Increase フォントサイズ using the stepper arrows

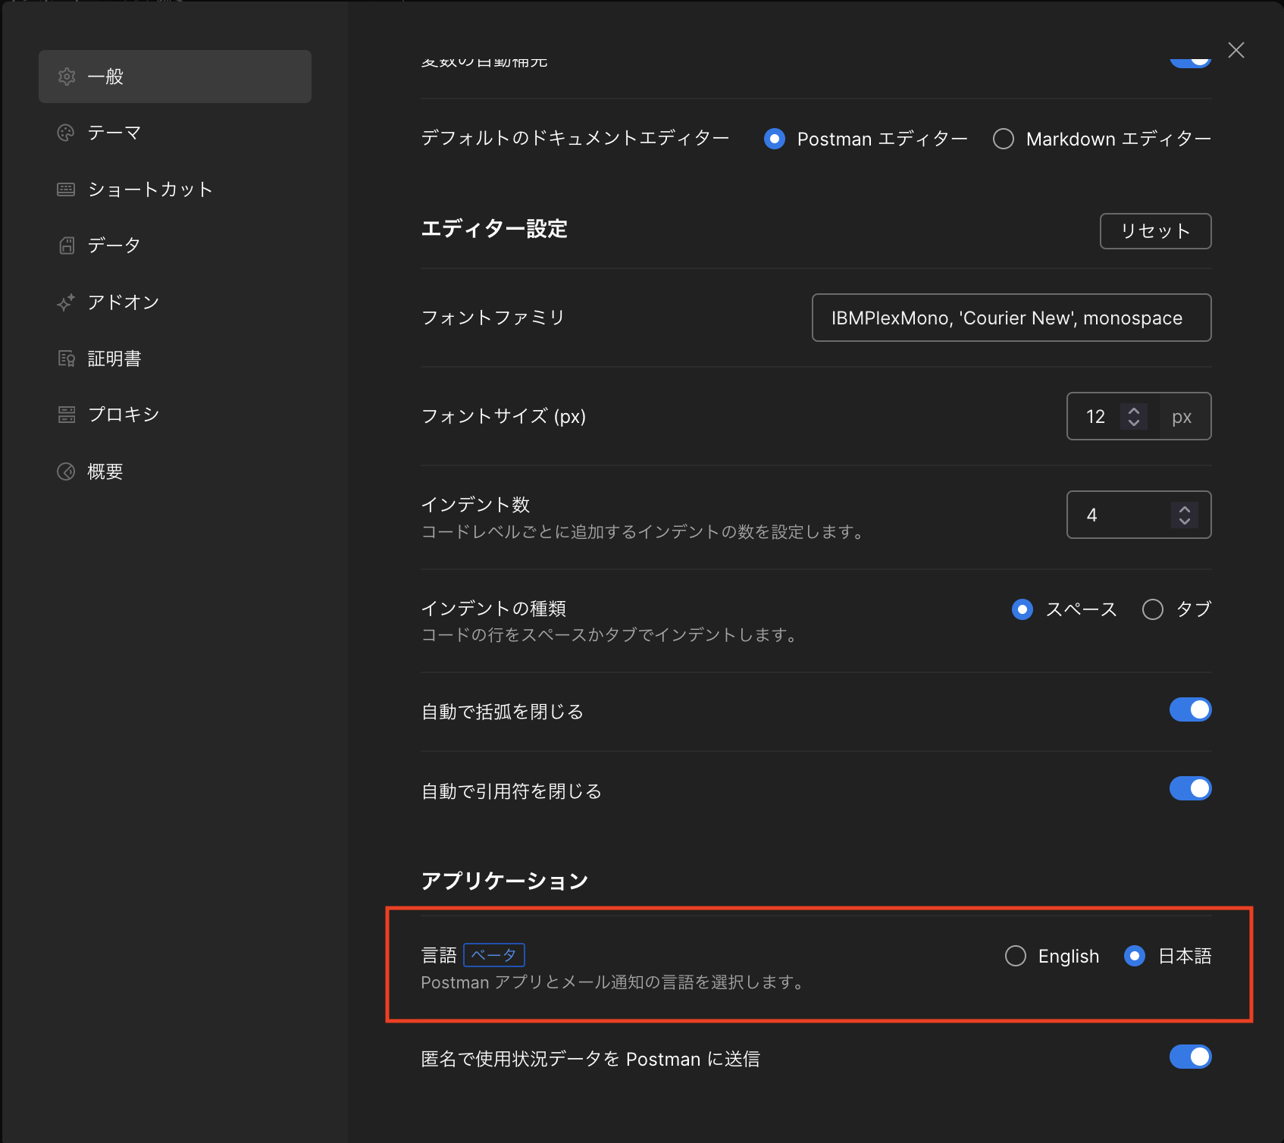pos(1133,416)
